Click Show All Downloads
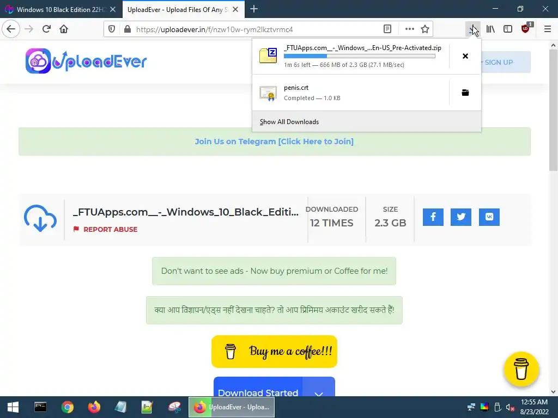Image resolution: width=558 pixels, height=418 pixels. (x=367, y=121)
